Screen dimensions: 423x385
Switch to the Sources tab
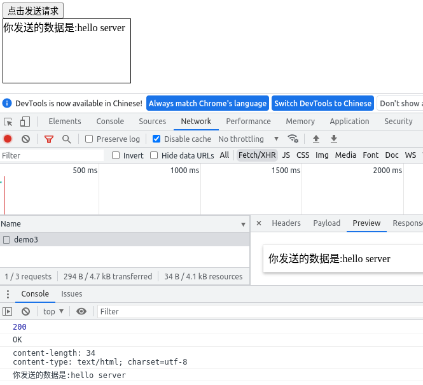[152, 122]
